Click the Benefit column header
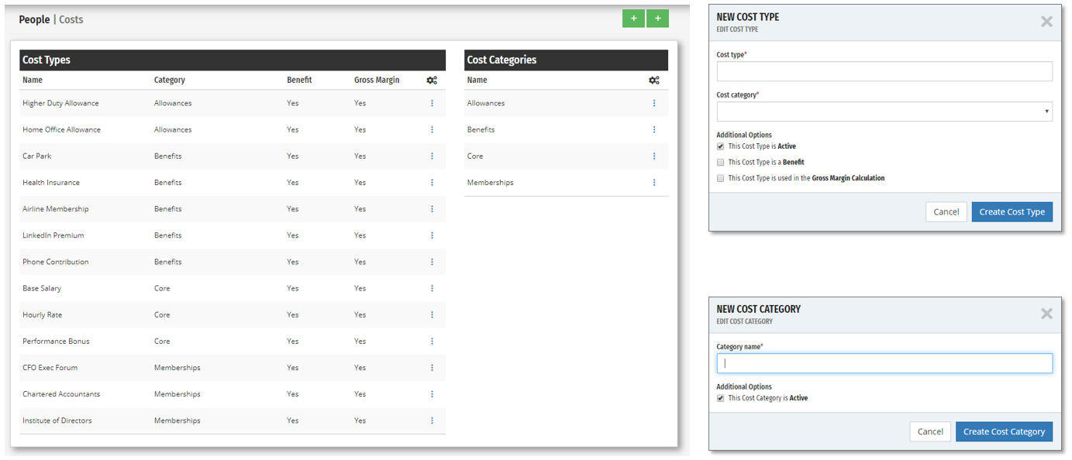Screen dimensions: 1072x460 (299, 80)
